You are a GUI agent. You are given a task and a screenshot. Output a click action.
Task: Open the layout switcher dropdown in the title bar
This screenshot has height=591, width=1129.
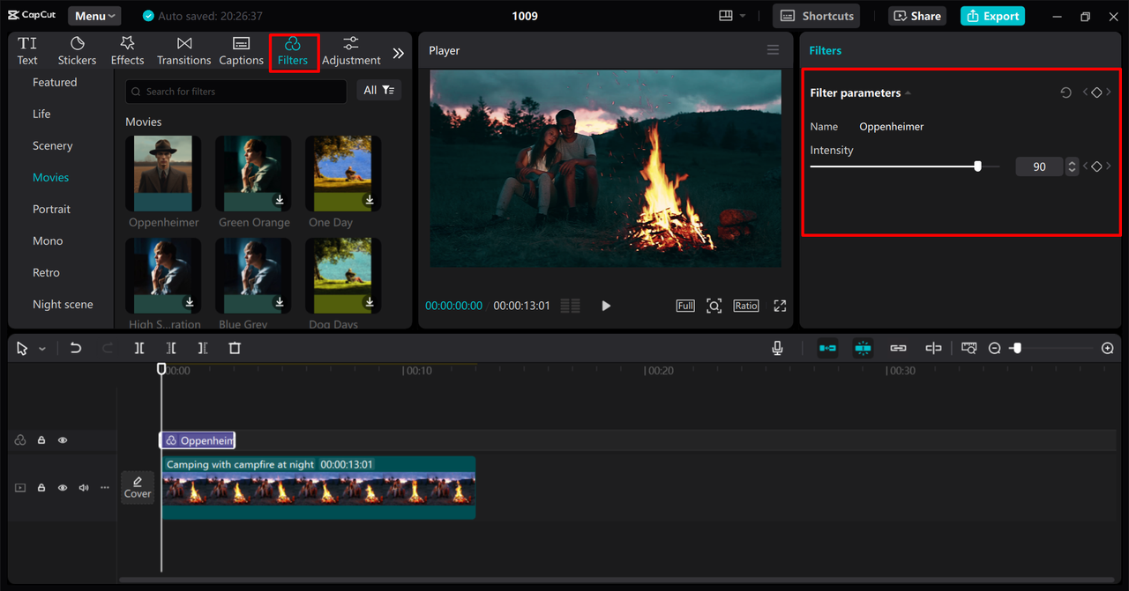pyautogui.click(x=732, y=16)
